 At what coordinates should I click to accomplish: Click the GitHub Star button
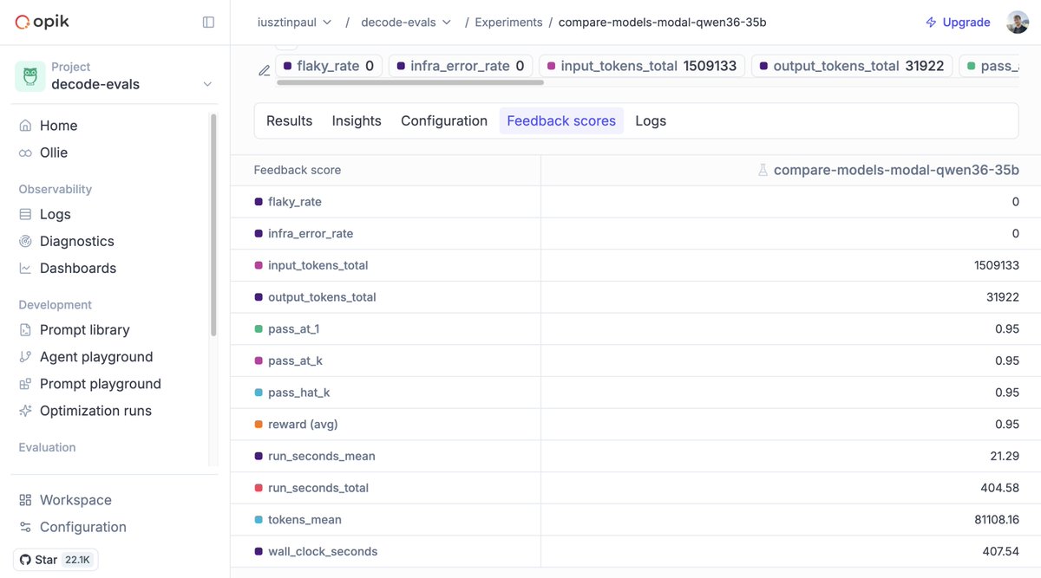tap(56, 560)
